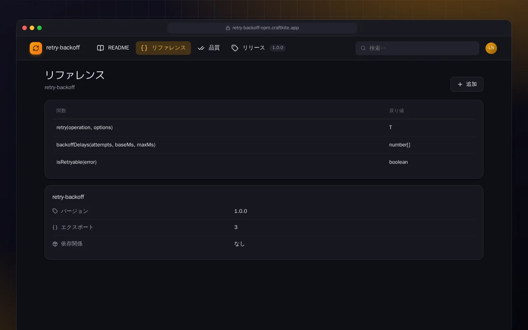
Task: Click the magnifier icon in search field
Action: (x=363, y=48)
